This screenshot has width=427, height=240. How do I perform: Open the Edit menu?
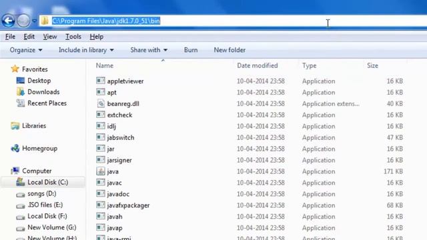click(x=29, y=37)
